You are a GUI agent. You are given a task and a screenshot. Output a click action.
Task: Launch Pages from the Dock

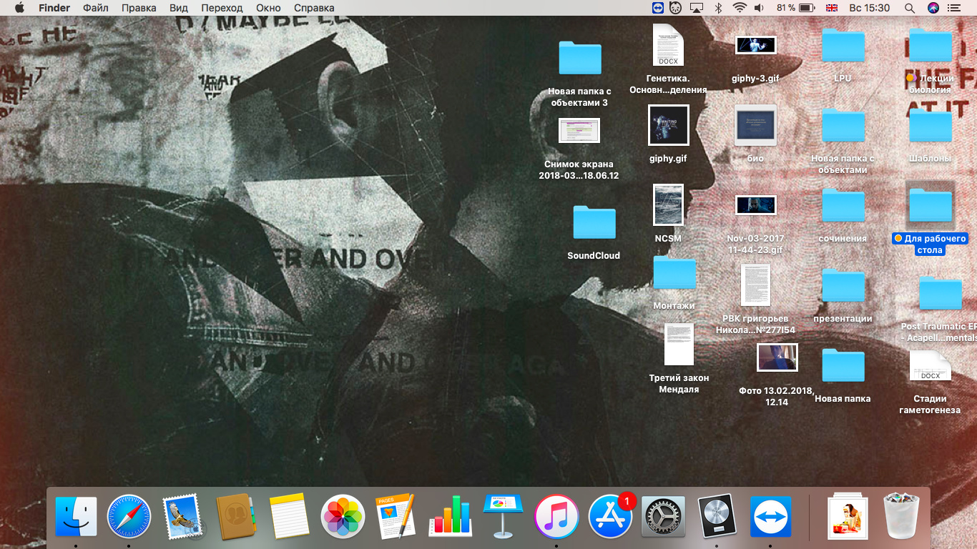click(396, 516)
